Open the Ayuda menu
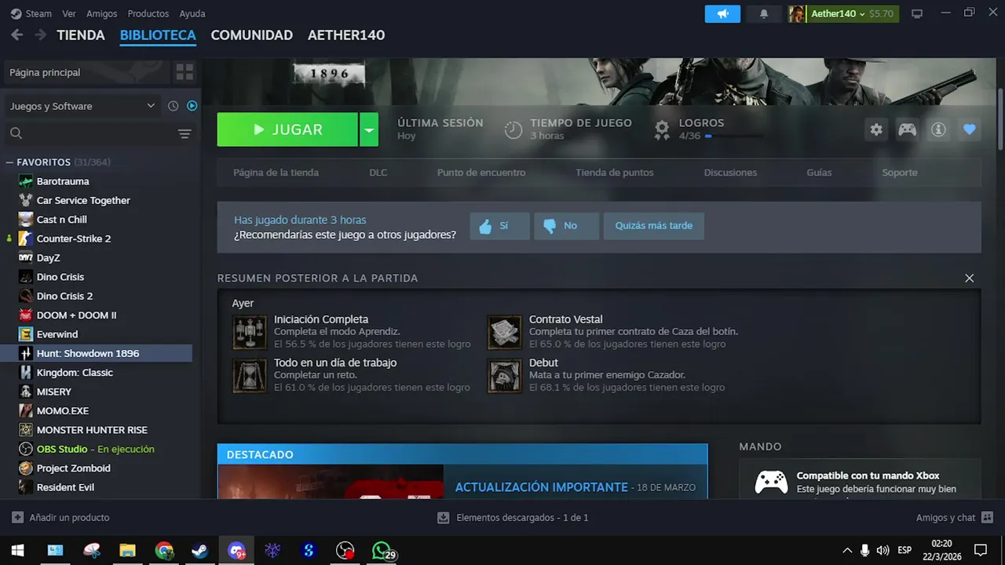This screenshot has width=1005, height=565. (192, 13)
